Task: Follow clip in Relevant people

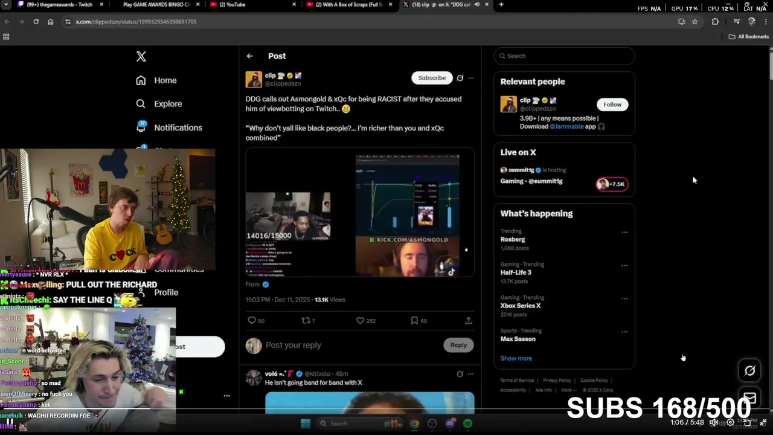Action: 612,105
